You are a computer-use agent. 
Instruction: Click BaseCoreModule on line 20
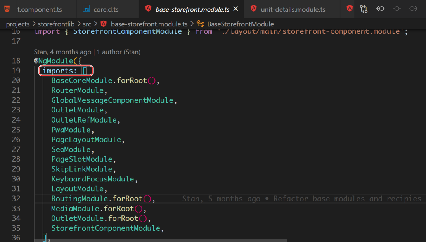(x=82, y=80)
